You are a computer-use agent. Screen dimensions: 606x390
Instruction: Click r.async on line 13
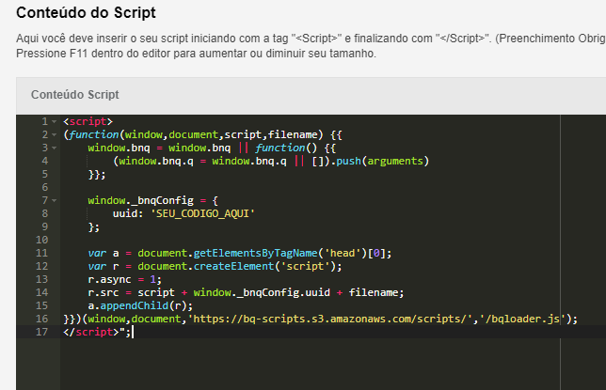[x=109, y=279]
